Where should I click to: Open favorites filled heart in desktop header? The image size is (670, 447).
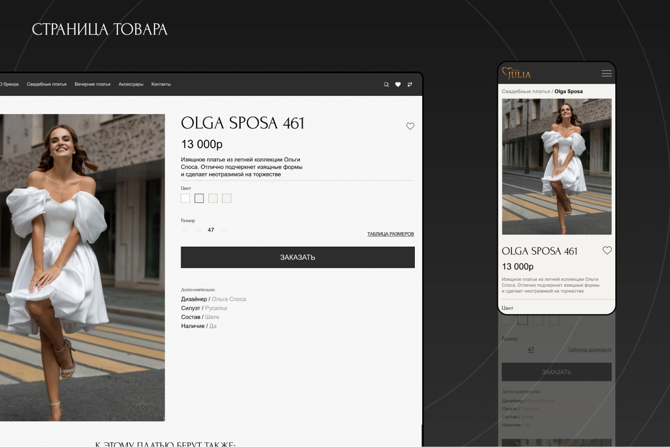tap(398, 84)
